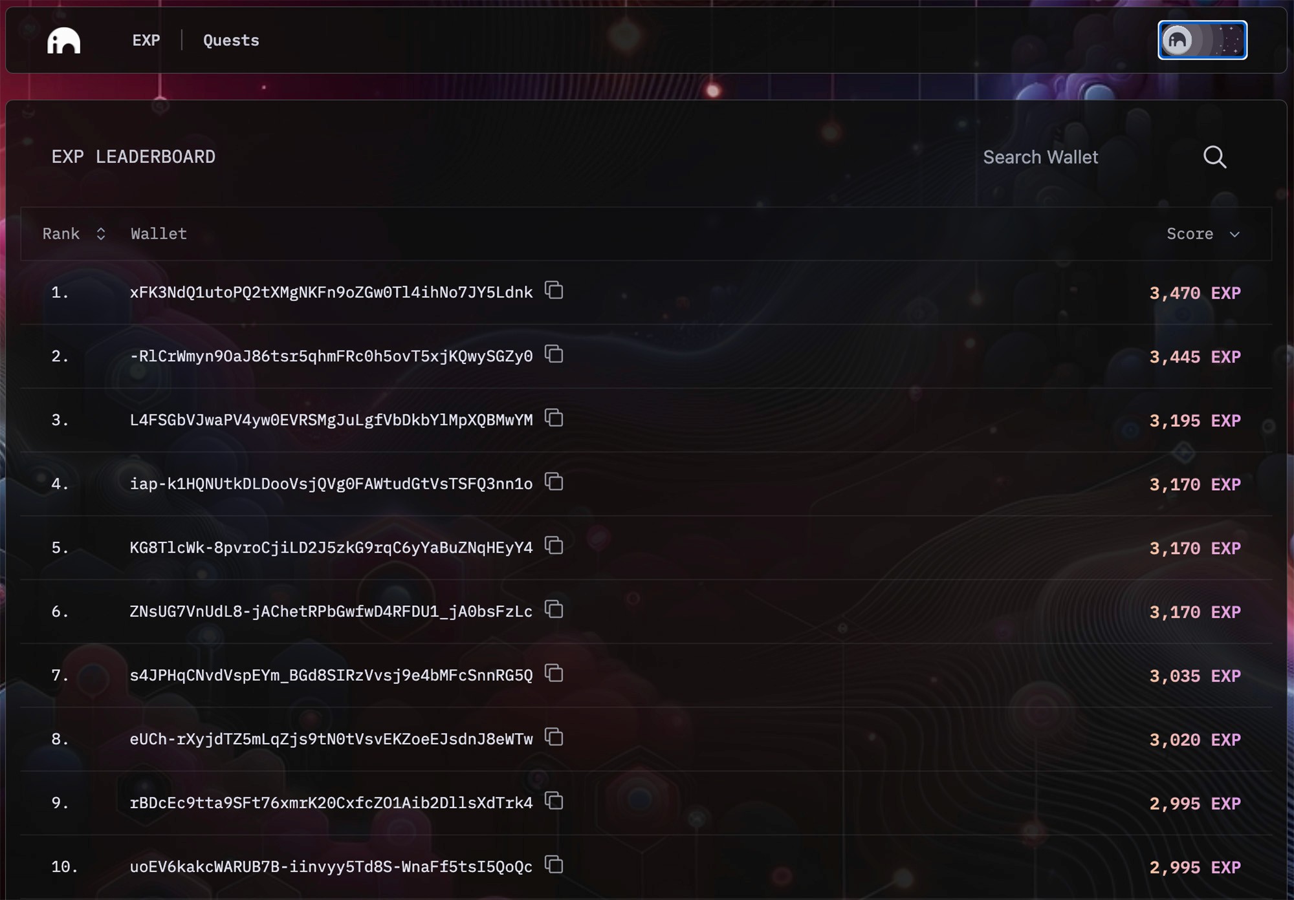Image resolution: width=1294 pixels, height=900 pixels.
Task: Copy wallet address starting with iap-k1HQ
Action: pyautogui.click(x=554, y=482)
